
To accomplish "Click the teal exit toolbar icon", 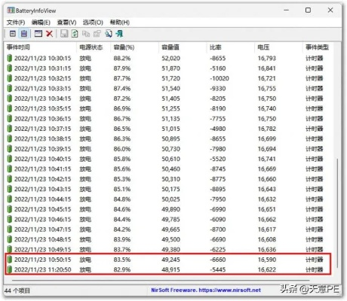I will click(x=119, y=34).
